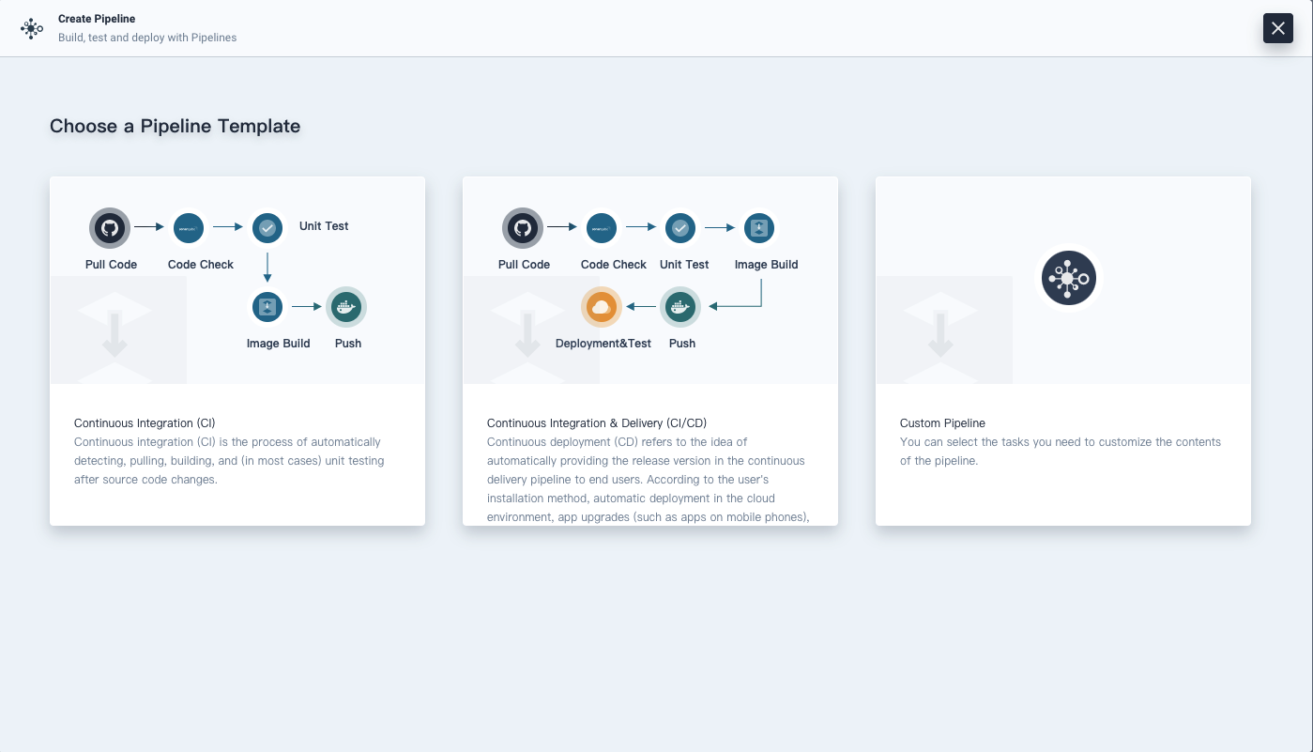The height and width of the screenshot is (752, 1313).
Task: Click the Choose a Pipeline Template heading
Action: (175, 126)
